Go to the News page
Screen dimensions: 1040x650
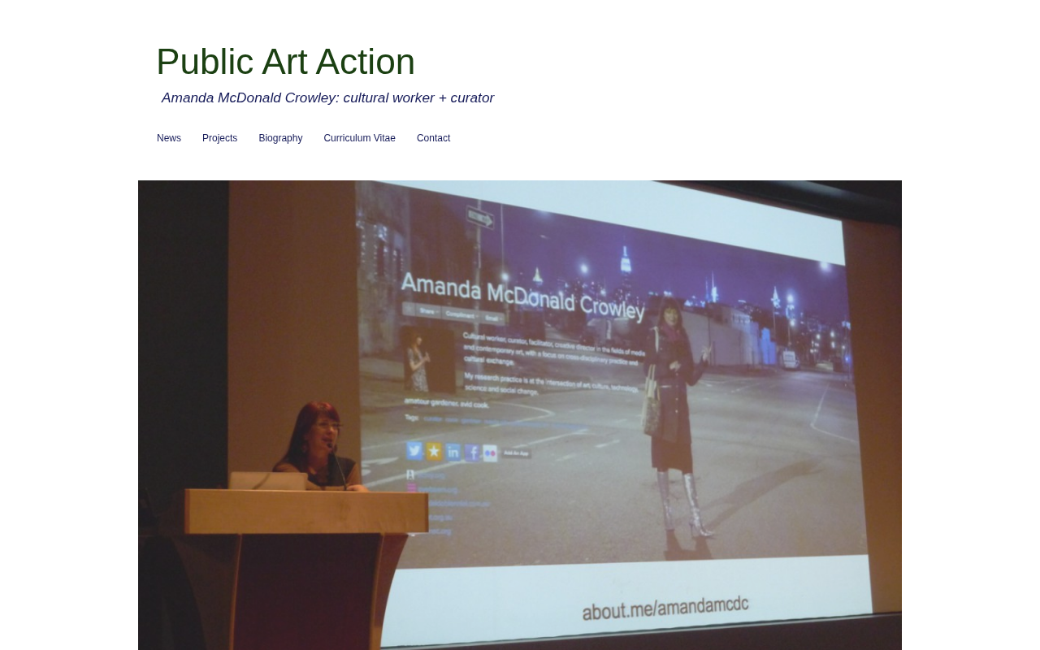tap(169, 138)
